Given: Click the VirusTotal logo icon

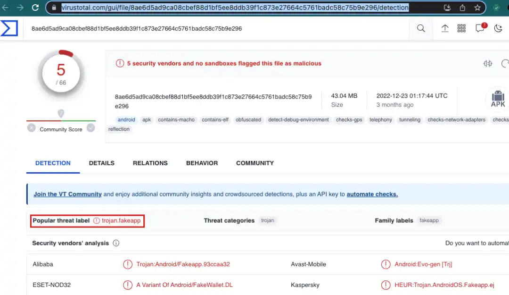Looking at the screenshot, I should click(x=9, y=28).
